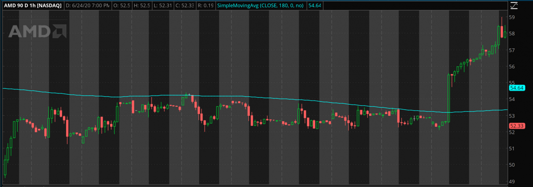Click the date readout D: 6/24/20 7:00 PM
This screenshot has width=533, height=187.
[x=88, y=6]
